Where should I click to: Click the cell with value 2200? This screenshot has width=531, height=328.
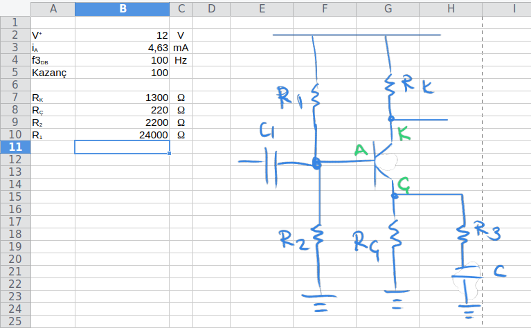coord(123,122)
